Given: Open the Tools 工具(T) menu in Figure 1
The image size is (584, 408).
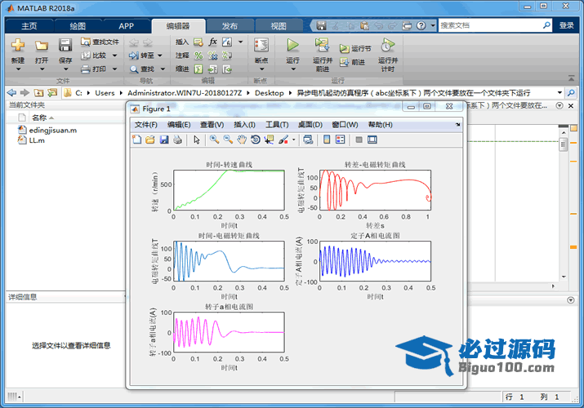Looking at the screenshot, I should [x=277, y=125].
